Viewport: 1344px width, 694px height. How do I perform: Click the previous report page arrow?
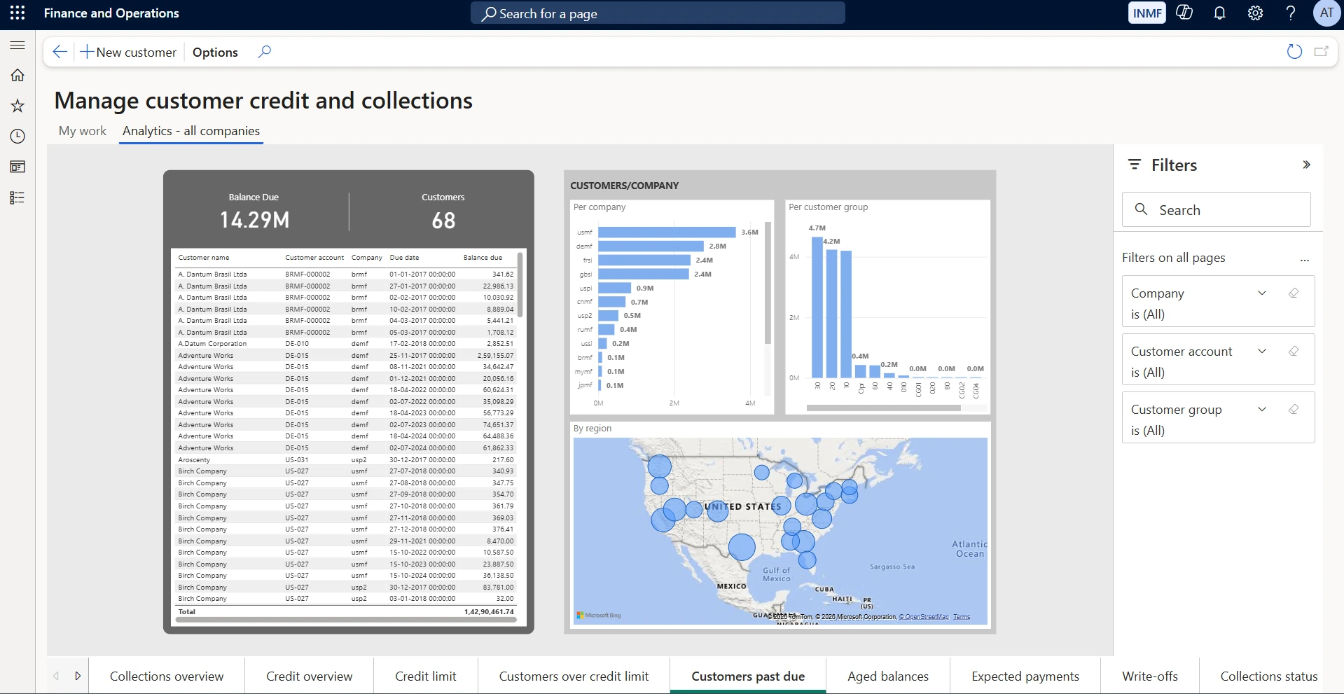pos(56,676)
